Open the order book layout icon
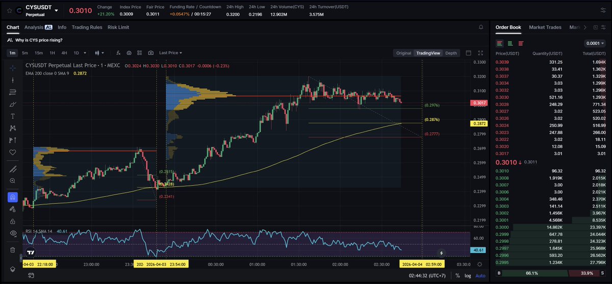 click(595, 27)
